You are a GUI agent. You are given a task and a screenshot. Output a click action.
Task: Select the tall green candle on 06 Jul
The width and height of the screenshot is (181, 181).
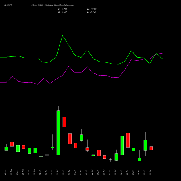tap(58, 132)
